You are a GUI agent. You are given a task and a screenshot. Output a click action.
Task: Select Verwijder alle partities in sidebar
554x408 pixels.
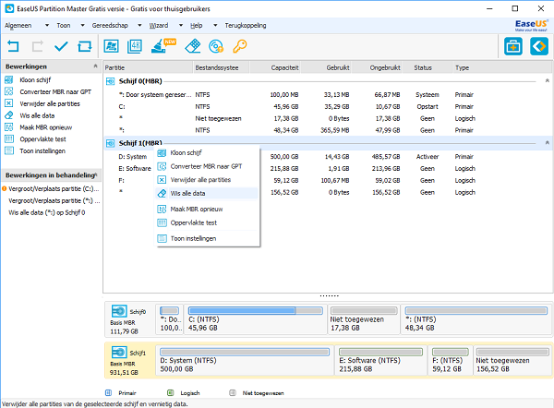coord(50,104)
